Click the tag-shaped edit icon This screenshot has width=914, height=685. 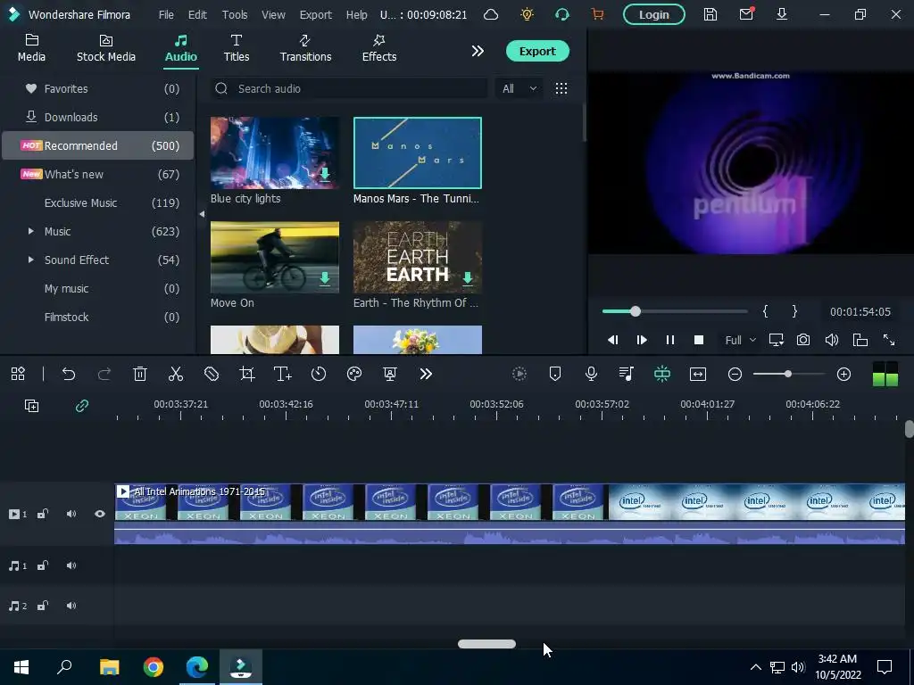(x=212, y=374)
